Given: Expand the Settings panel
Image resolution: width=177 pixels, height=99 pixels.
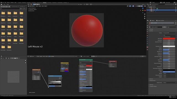Looking at the screenshot, I should pyautogui.click(x=151, y=85).
